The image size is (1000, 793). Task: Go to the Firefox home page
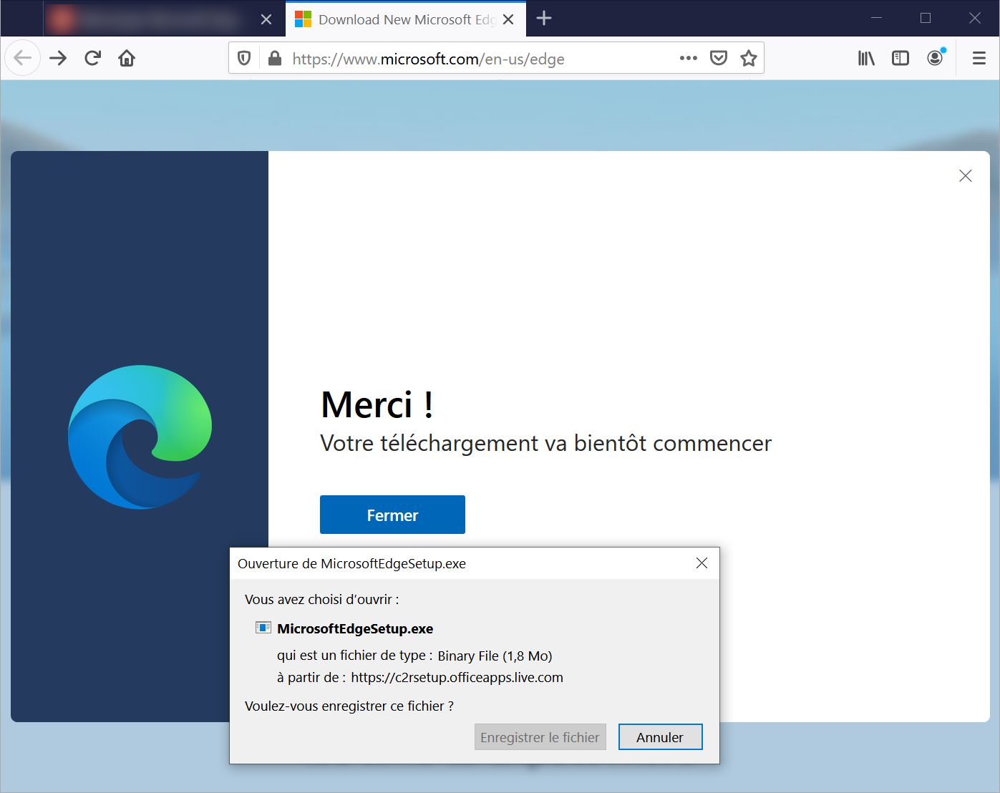[127, 57]
